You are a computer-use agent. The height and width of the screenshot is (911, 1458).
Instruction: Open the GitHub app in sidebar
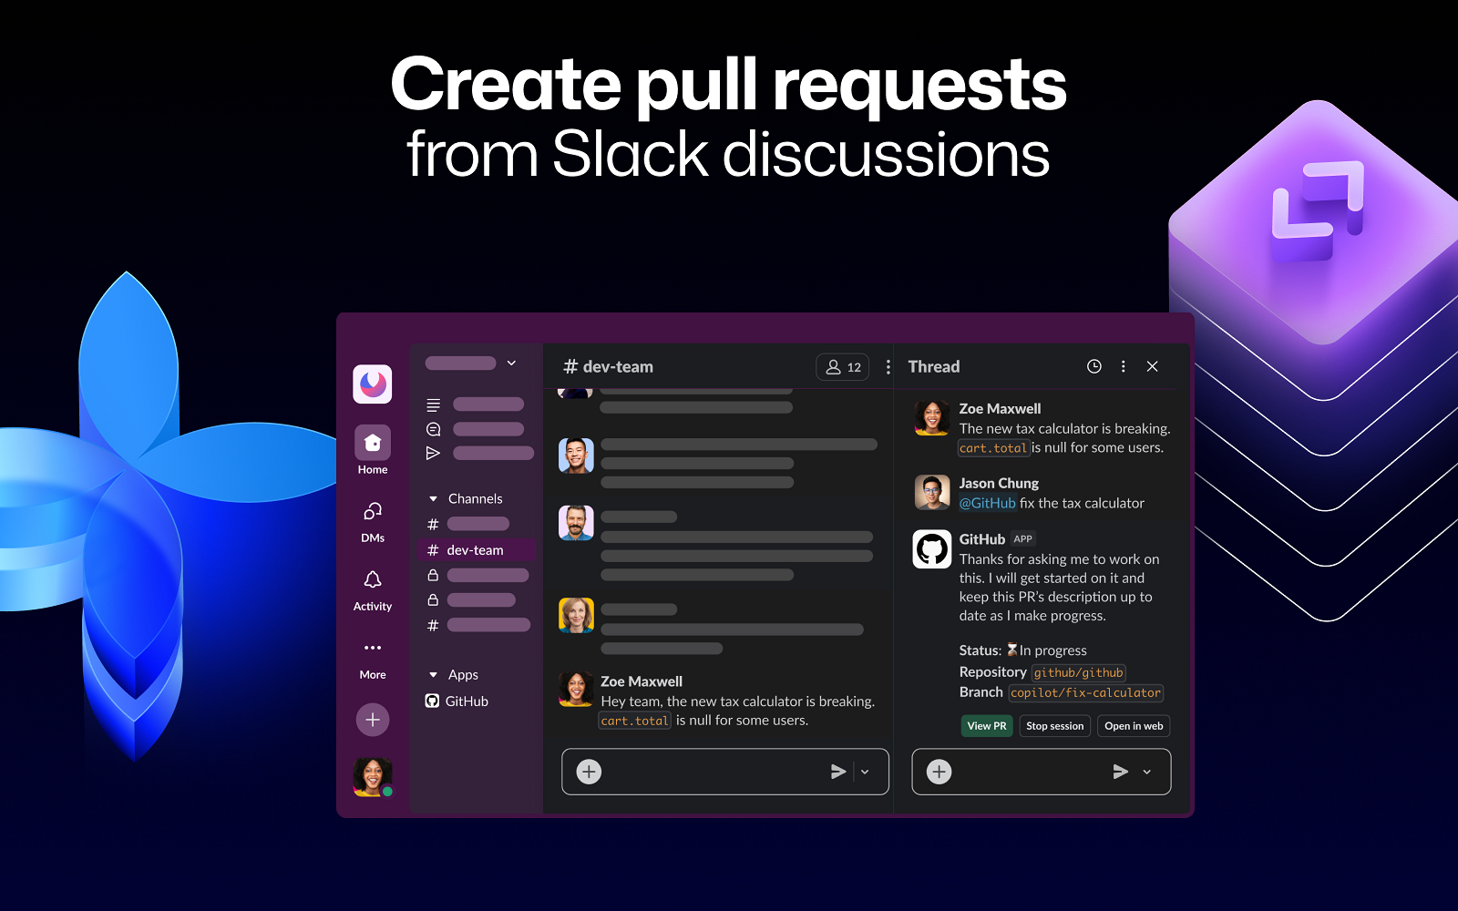coord(457,701)
